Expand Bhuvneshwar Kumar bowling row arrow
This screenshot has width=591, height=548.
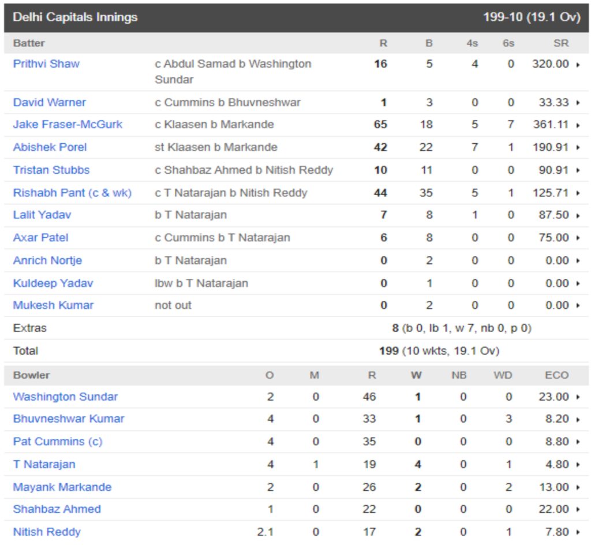[x=578, y=419]
